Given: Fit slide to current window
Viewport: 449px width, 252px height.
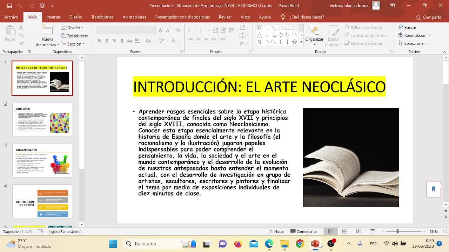Looking at the screenshot, I should tap(444, 231).
